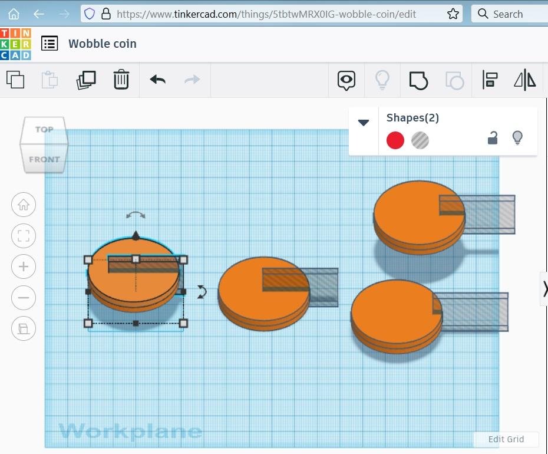Choose the red Solid color swatch
Screen dimensions: 548x454
point(395,140)
